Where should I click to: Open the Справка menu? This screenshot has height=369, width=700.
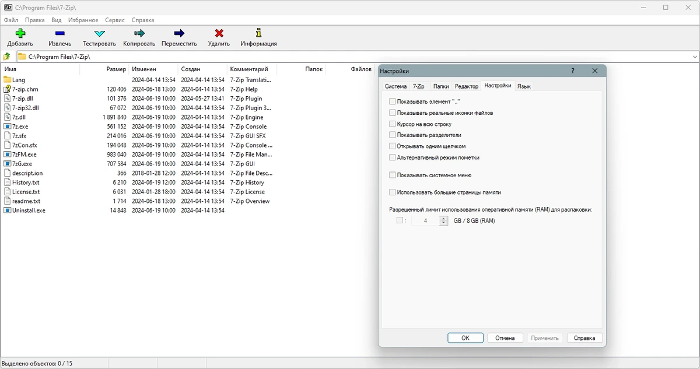point(143,20)
